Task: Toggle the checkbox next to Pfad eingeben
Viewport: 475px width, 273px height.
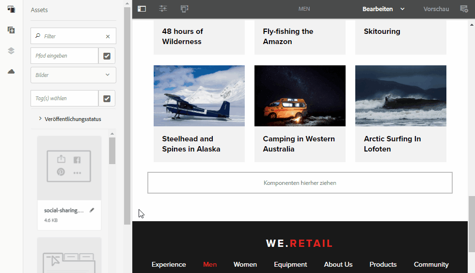Action: coord(107,56)
